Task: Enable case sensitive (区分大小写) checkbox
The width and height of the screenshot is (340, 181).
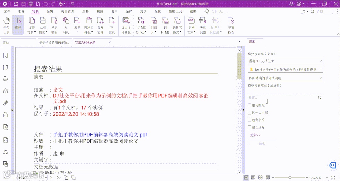Action: coord(250,113)
